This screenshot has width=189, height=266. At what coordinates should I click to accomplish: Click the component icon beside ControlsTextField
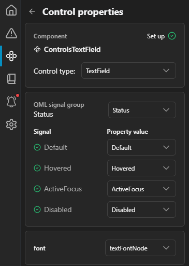tap(37, 49)
